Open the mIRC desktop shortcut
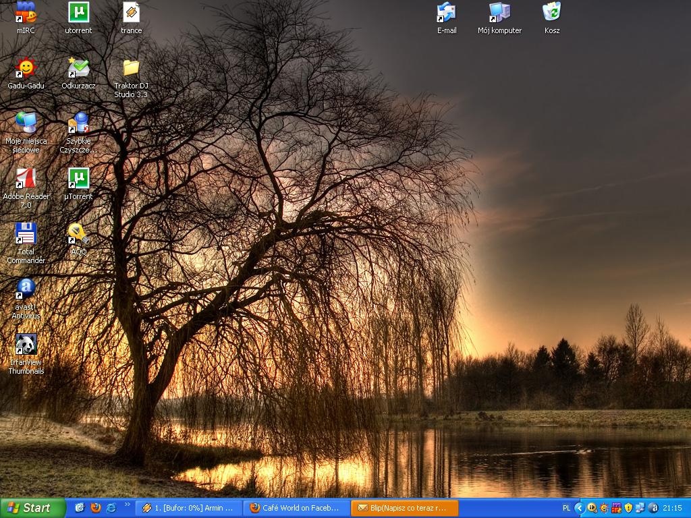Image resolution: width=691 pixels, height=518 pixels. [x=26, y=12]
